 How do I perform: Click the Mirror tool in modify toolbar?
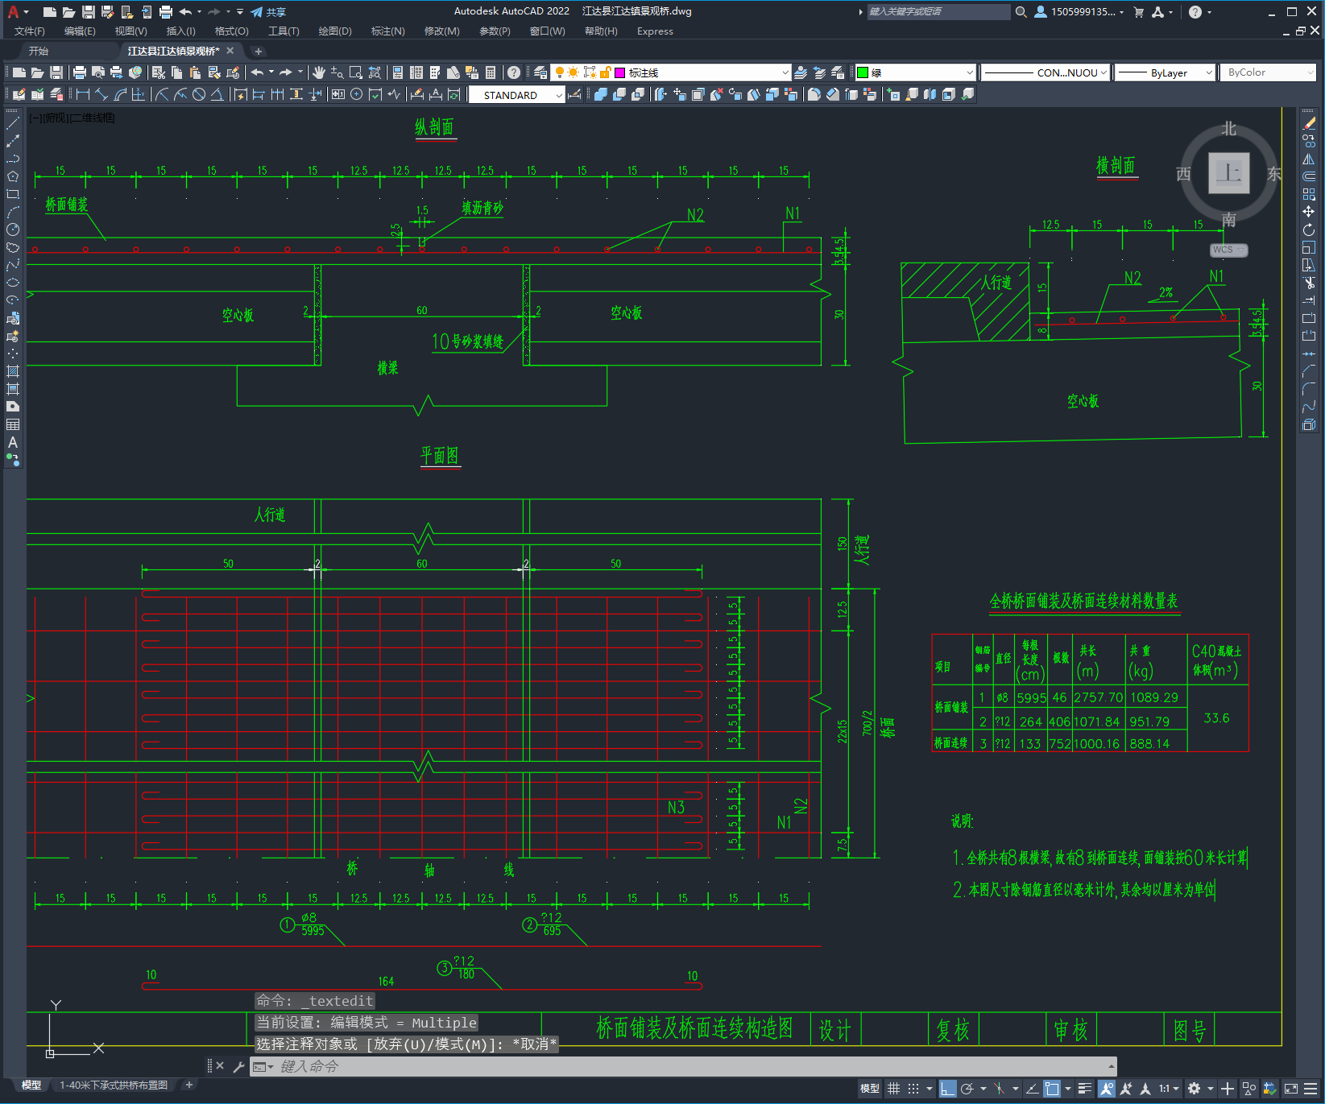pyautogui.click(x=1309, y=159)
